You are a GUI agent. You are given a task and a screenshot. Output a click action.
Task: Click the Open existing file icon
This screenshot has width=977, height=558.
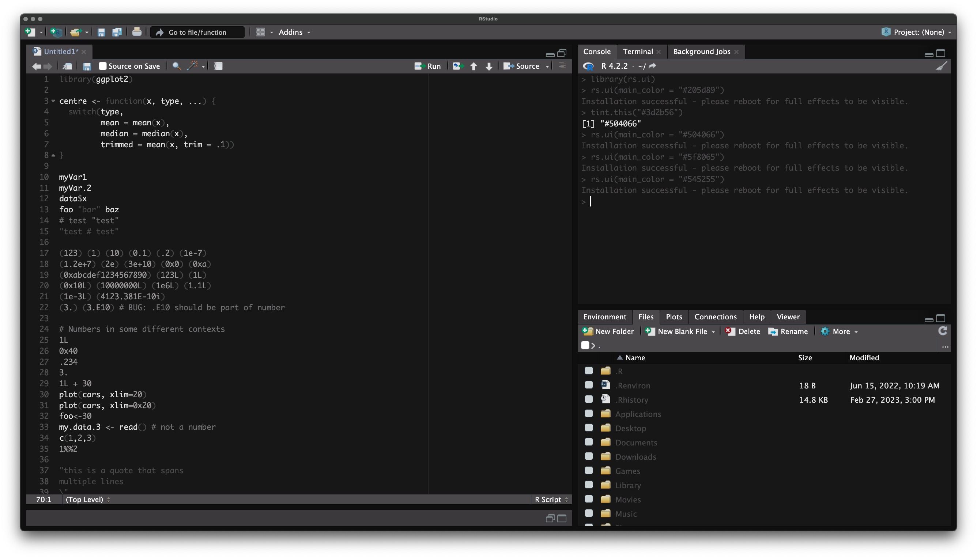pyautogui.click(x=76, y=32)
